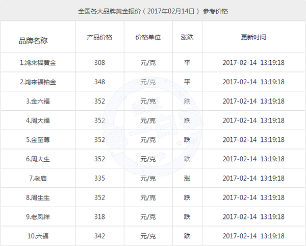Click update time in 金至尊 row

click(x=253, y=140)
